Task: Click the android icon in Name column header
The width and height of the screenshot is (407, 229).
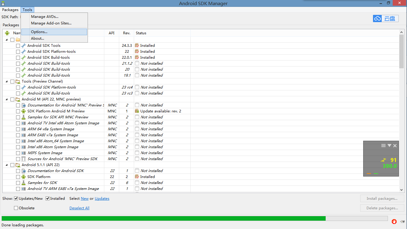Action: point(7,33)
